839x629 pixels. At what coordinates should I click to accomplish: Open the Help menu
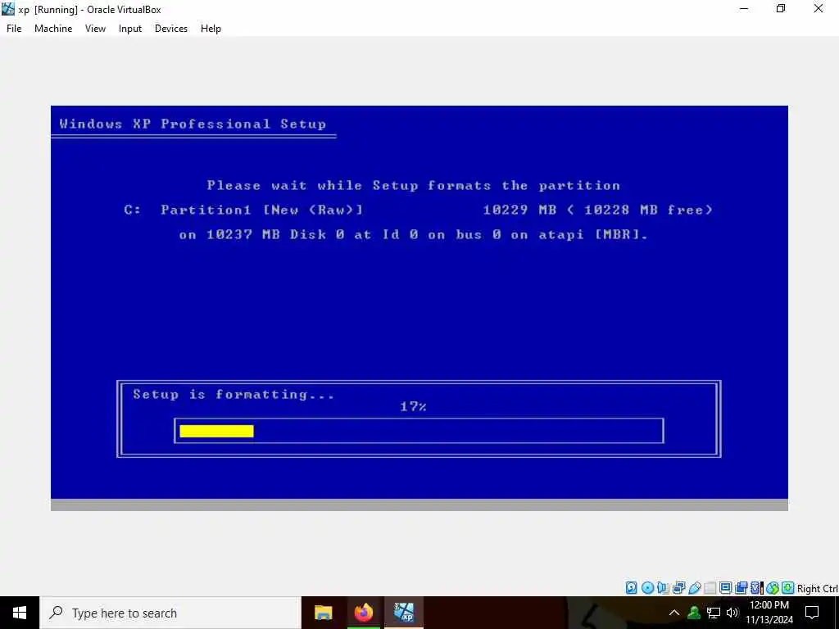[x=211, y=29]
